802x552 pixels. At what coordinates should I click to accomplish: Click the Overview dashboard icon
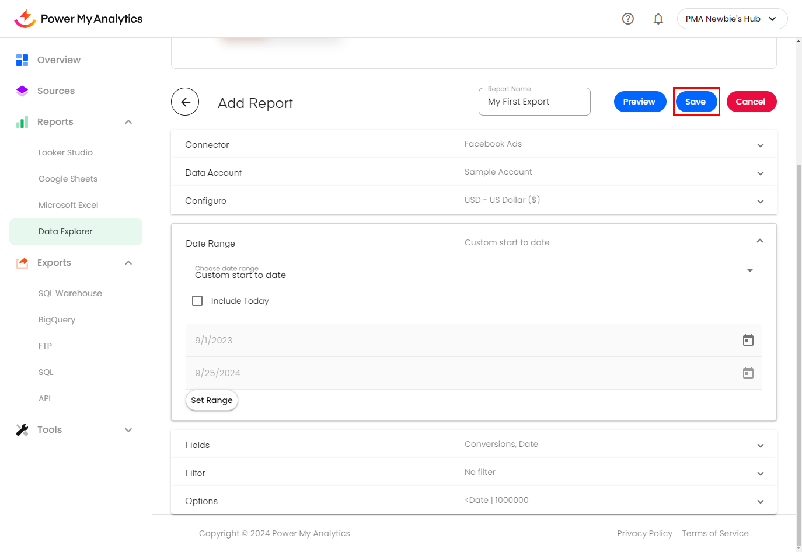coord(22,60)
